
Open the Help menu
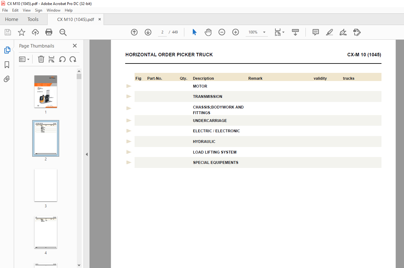click(69, 10)
